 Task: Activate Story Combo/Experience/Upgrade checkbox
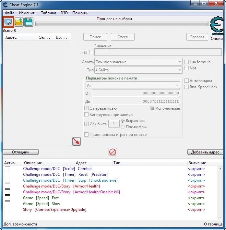pos(7,210)
